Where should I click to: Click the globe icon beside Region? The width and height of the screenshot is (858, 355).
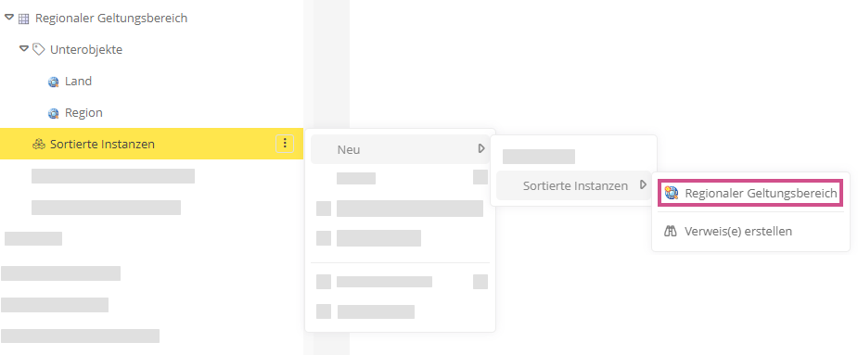point(53,113)
